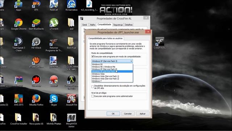Screen dimensions: 232x131
Task: Launch Counter-Strike shortcut
Action: (x=71, y=82)
